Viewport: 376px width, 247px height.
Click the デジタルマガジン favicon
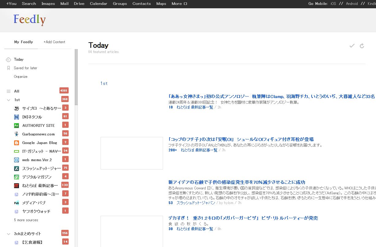click(17, 177)
